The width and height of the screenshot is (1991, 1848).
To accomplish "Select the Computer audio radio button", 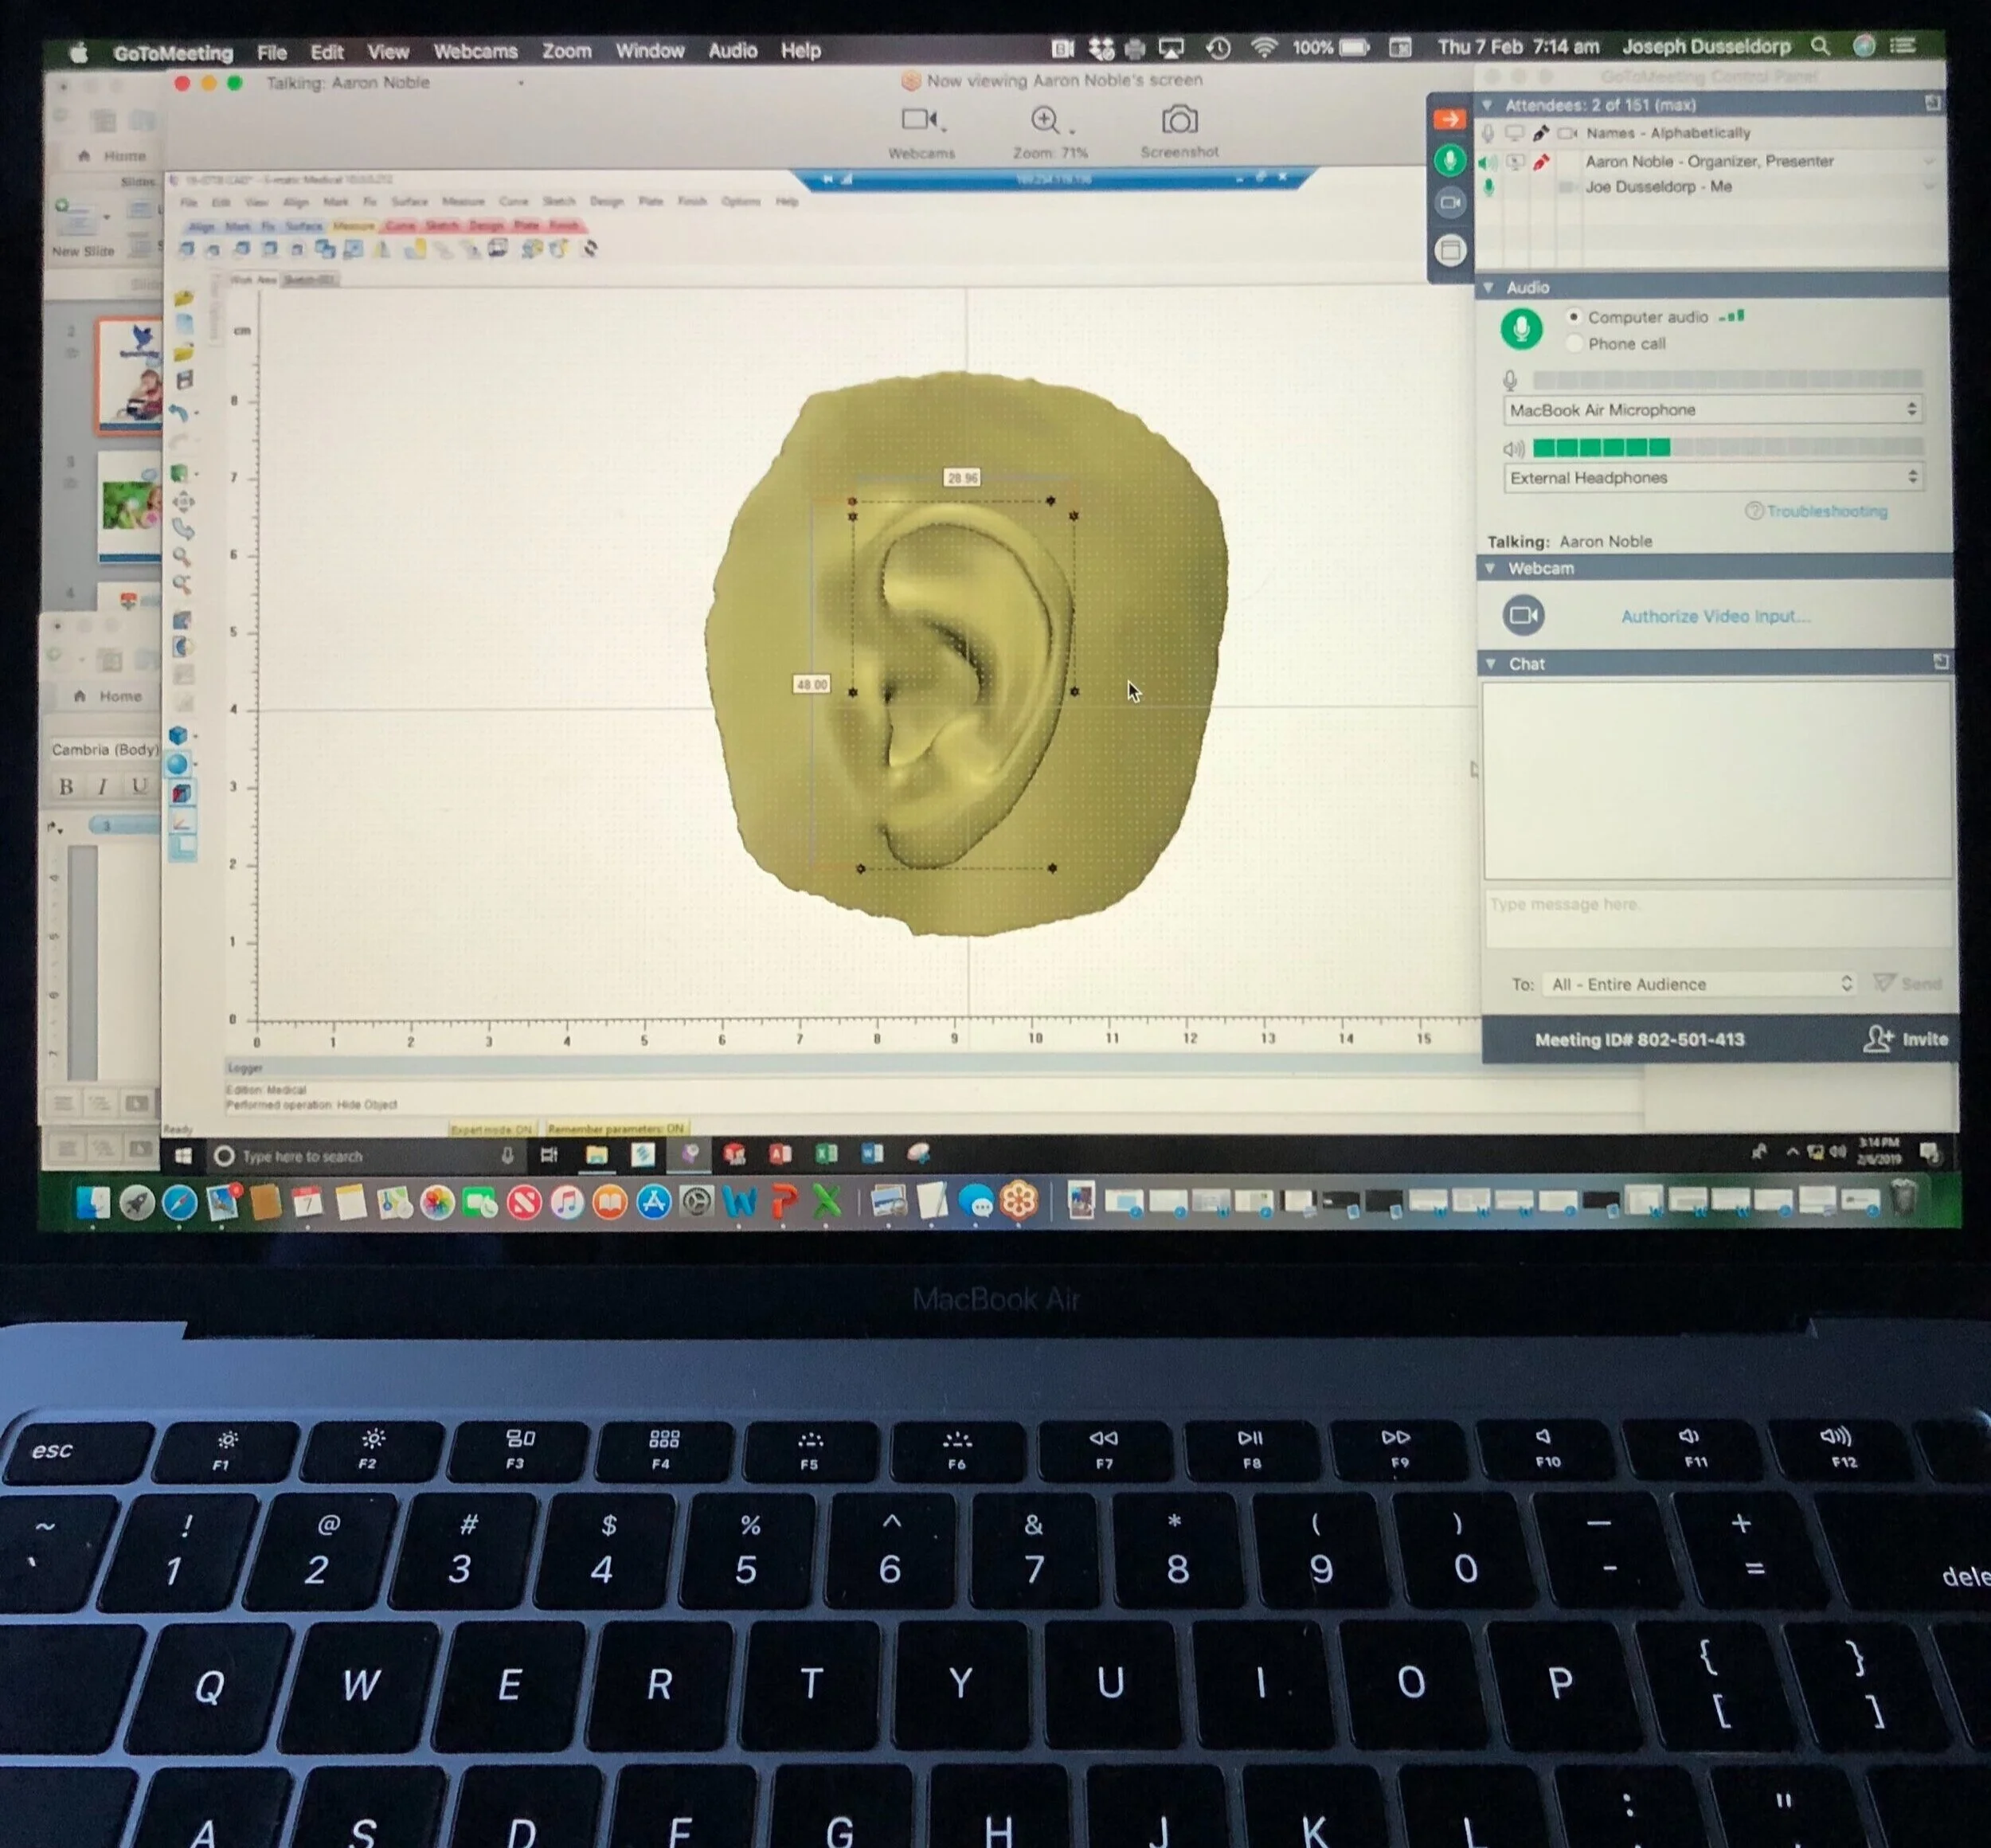I will click(1574, 317).
